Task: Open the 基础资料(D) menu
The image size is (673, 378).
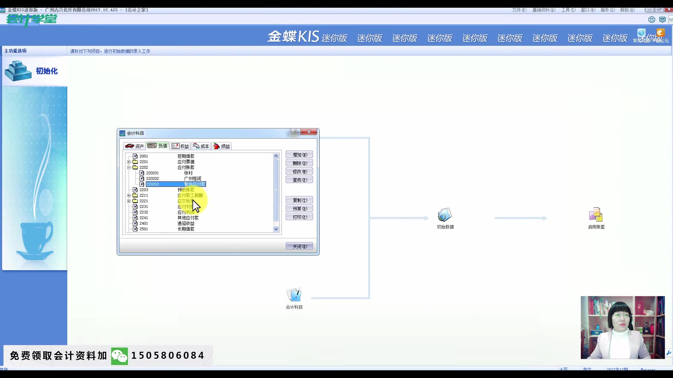Action: point(544,10)
